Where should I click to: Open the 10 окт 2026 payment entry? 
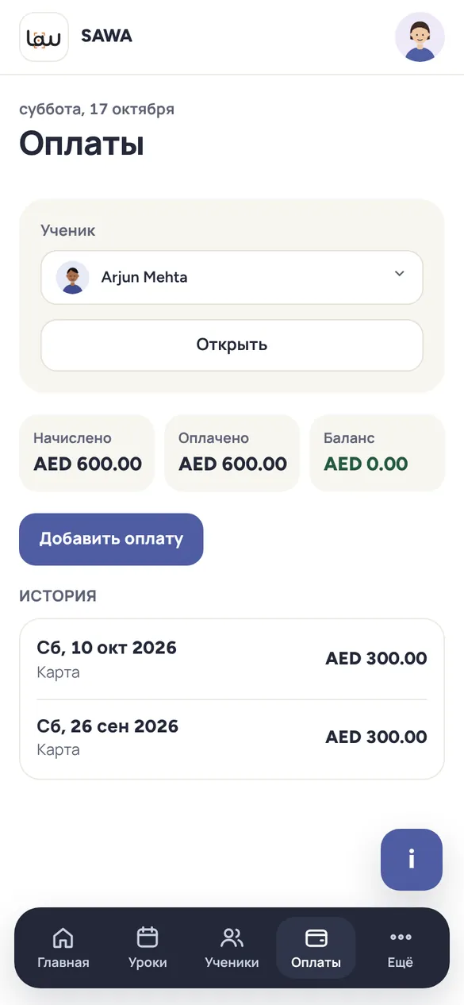232,660
